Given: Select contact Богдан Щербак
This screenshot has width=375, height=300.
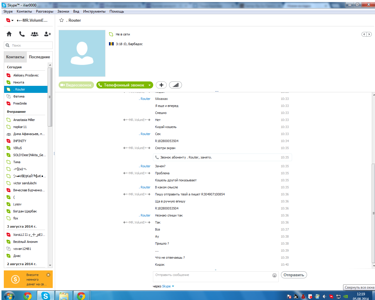Looking at the screenshot, I should [x=26, y=211].
